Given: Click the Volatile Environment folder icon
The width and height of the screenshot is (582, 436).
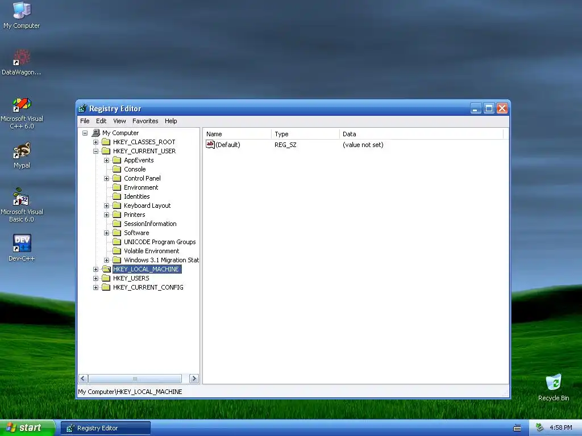Looking at the screenshot, I should [x=117, y=250].
